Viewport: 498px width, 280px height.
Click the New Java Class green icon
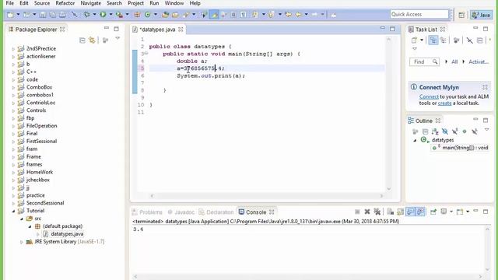pos(147,15)
